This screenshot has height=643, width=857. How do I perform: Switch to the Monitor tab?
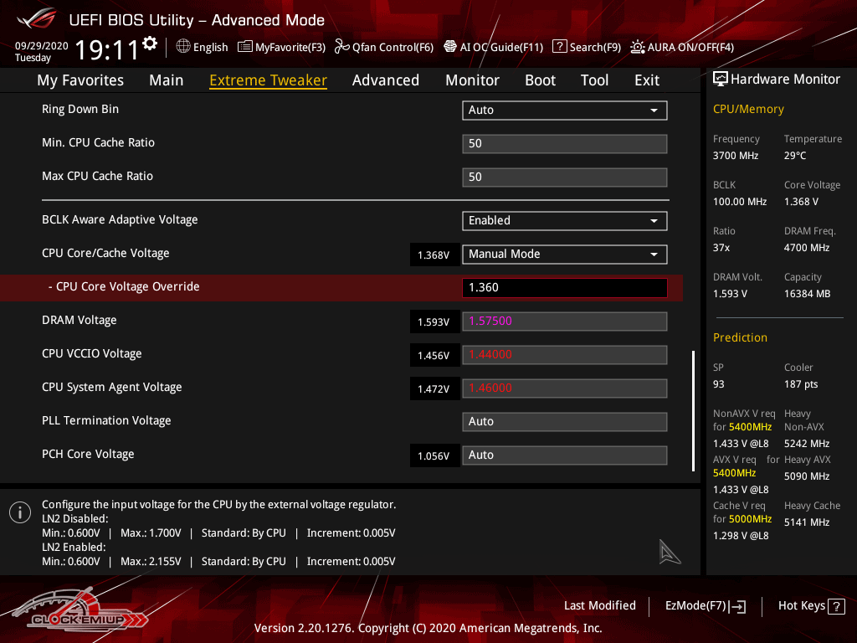click(x=472, y=80)
